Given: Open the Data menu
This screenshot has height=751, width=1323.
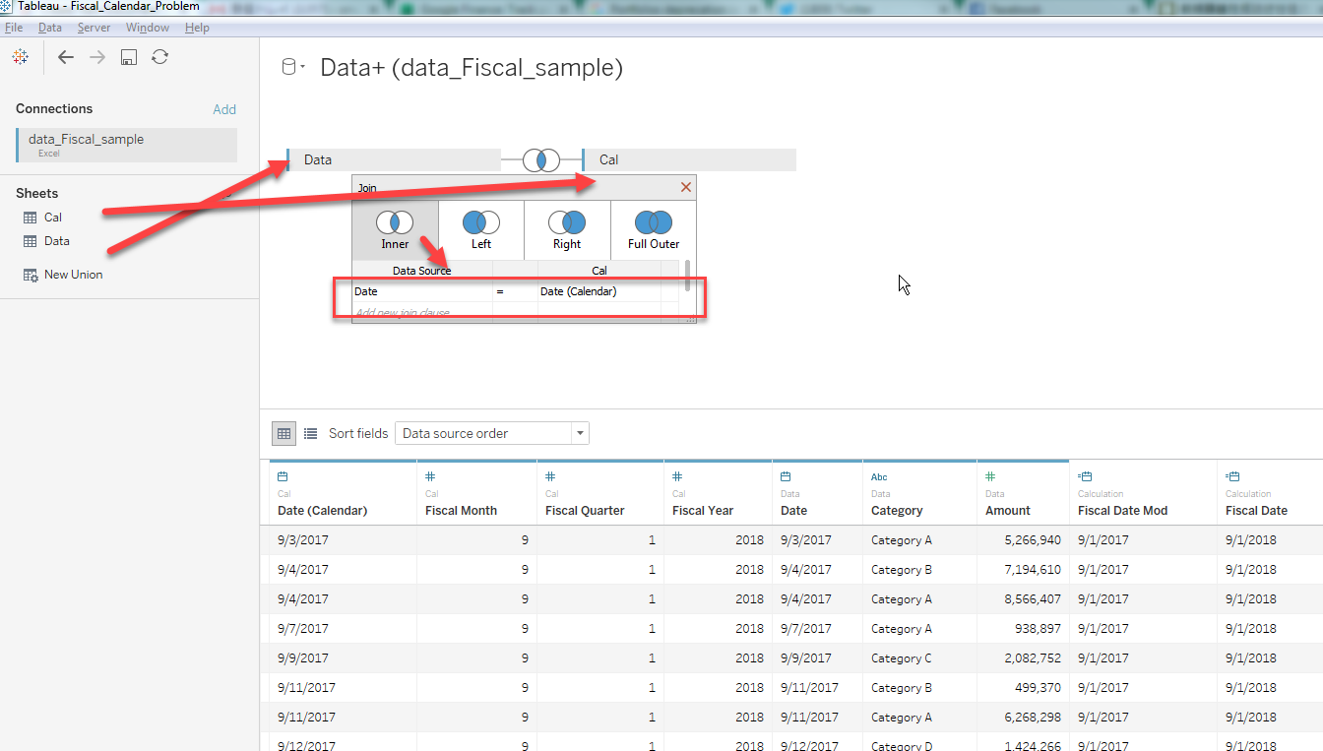Looking at the screenshot, I should pyautogui.click(x=49, y=27).
